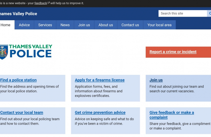Image resolution: width=211 pixels, height=137 pixels.
Task: Click Report a crime or incident button
Action: (x=178, y=52)
